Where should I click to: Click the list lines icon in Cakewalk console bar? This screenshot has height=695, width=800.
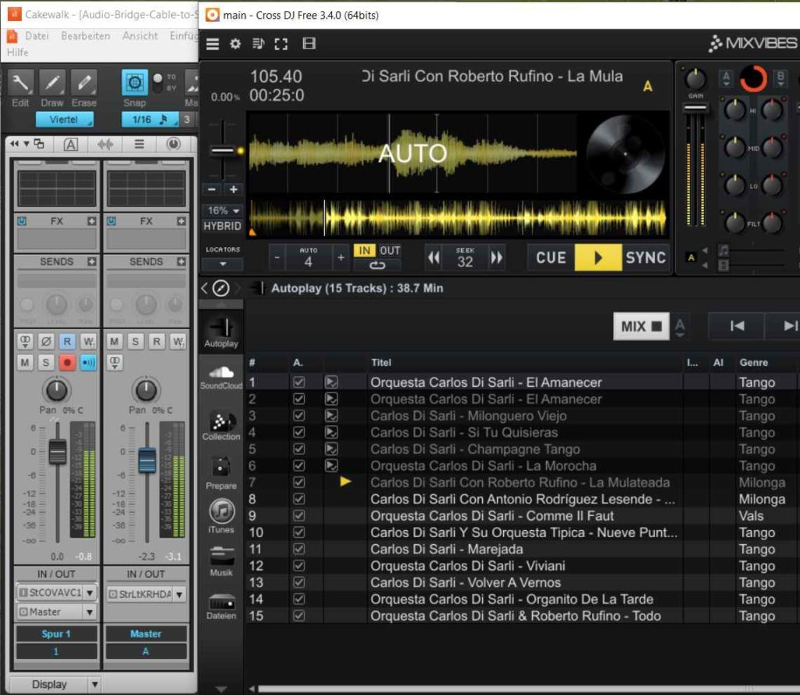(139, 145)
